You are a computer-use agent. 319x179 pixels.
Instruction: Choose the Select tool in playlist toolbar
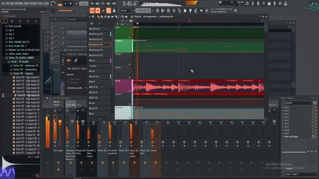(119, 16)
